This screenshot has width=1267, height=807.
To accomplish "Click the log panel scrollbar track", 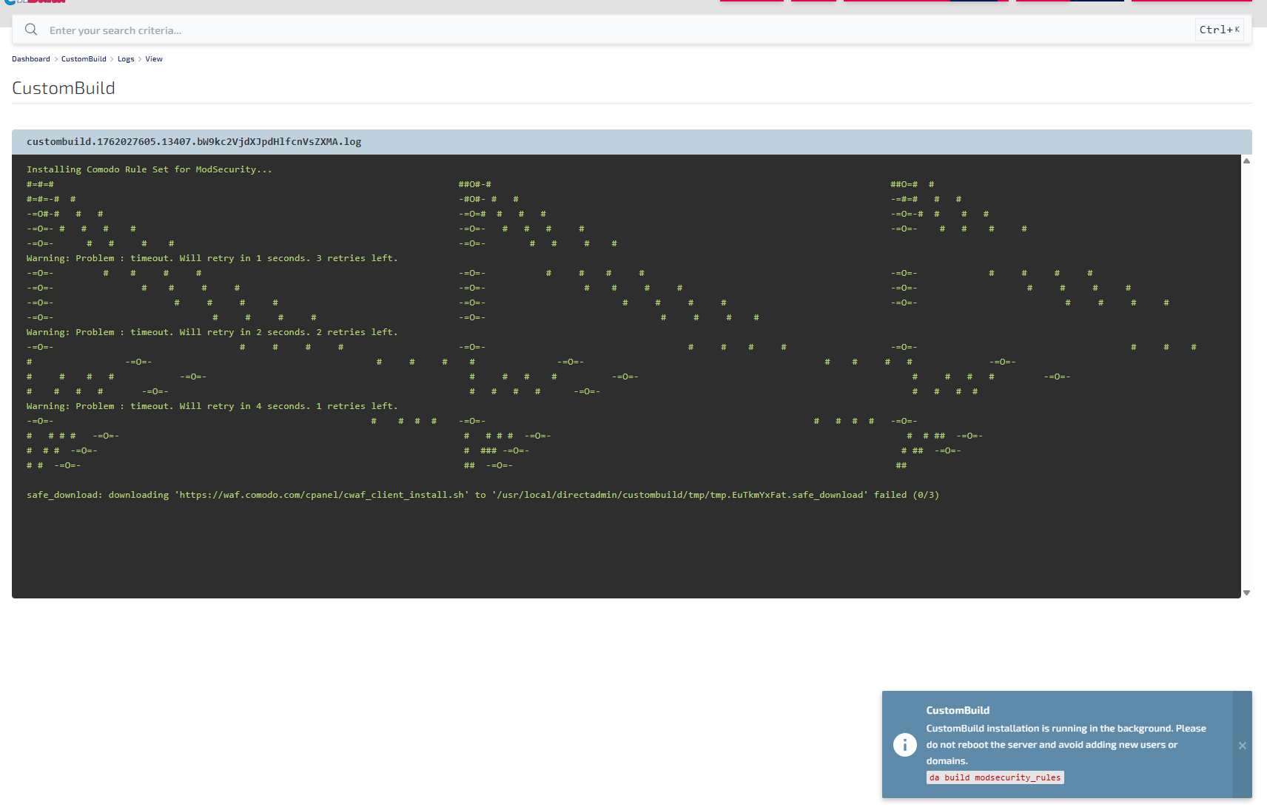I will pos(1246,370).
